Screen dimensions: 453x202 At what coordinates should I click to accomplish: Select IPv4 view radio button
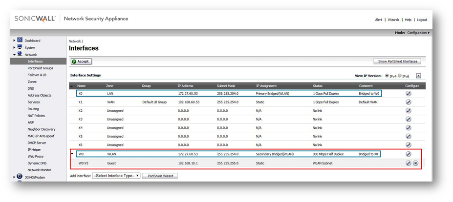[387, 76]
